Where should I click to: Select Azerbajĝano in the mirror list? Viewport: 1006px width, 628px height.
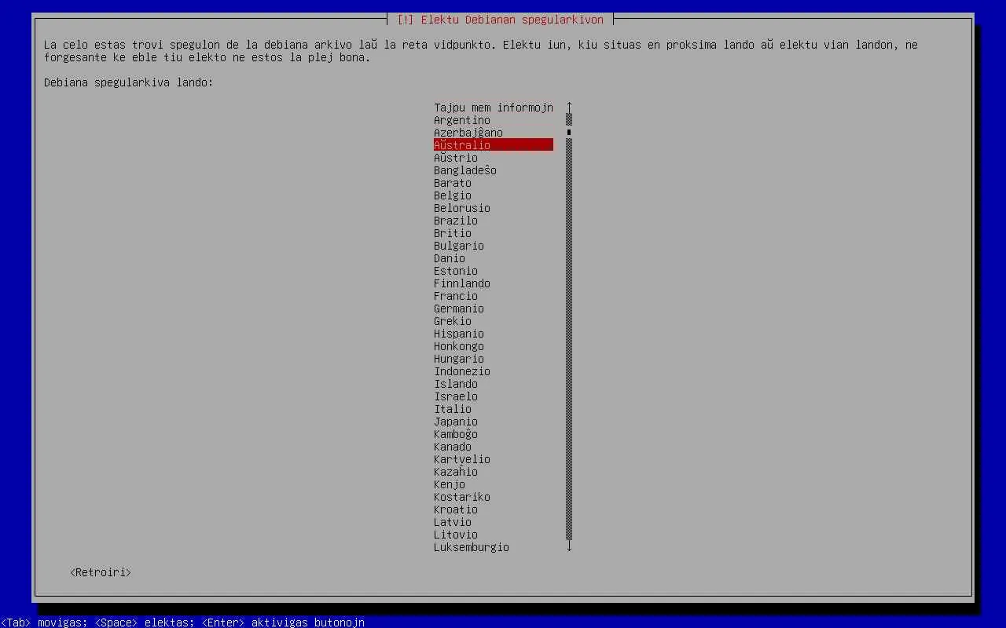468,133
